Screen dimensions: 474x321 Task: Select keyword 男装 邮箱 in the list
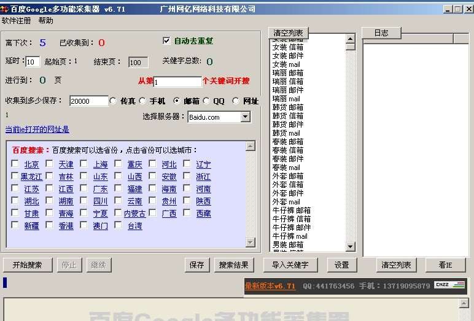click(x=288, y=244)
